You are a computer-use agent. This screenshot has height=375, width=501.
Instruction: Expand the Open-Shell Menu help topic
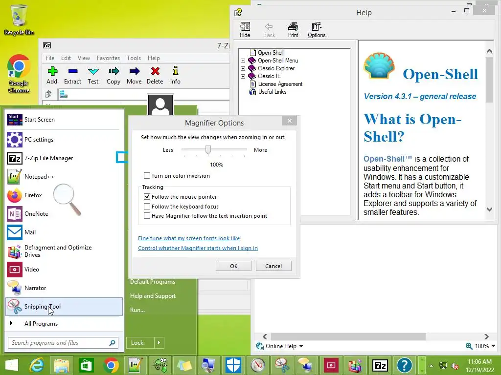pyautogui.click(x=243, y=61)
